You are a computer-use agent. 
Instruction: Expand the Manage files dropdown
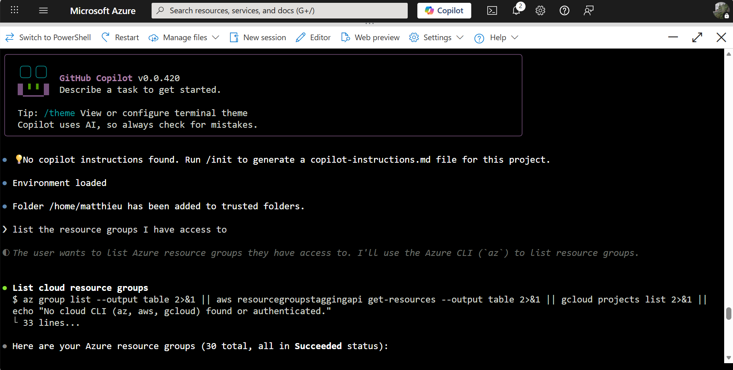216,37
